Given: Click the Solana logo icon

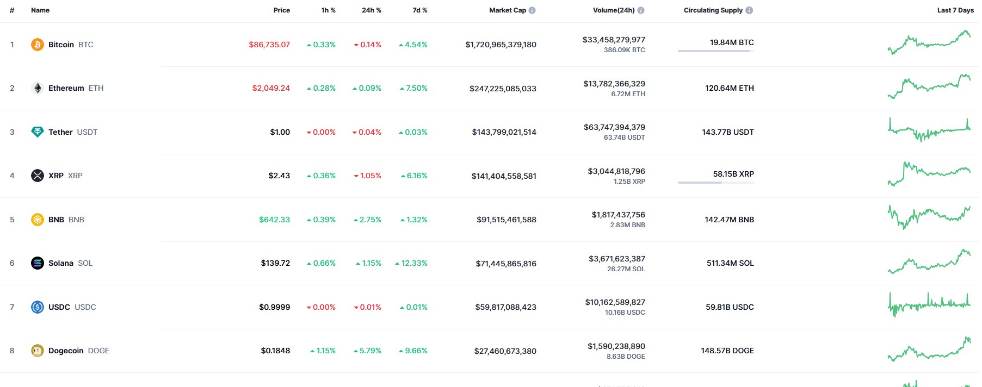Looking at the screenshot, I should [38, 263].
